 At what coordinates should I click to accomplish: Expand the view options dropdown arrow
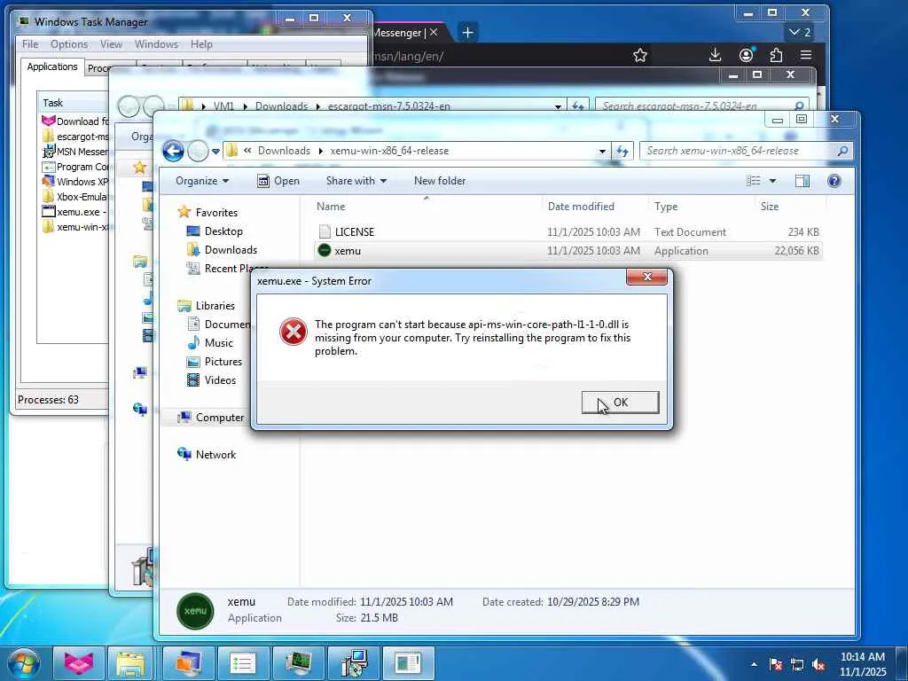point(772,181)
